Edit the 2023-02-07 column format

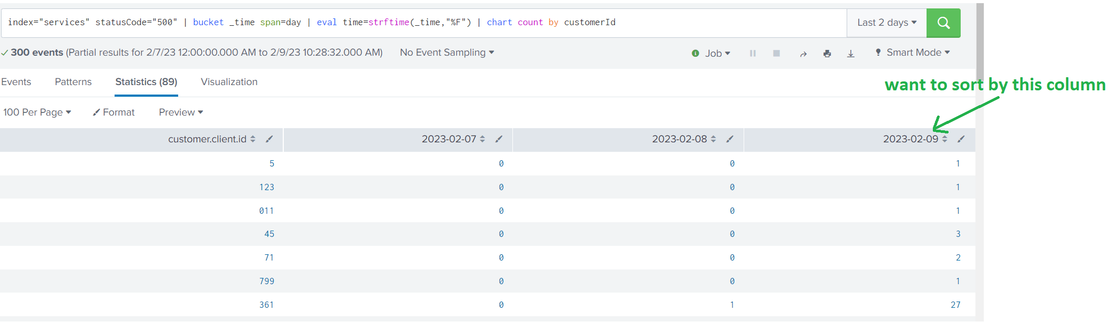coord(499,139)
